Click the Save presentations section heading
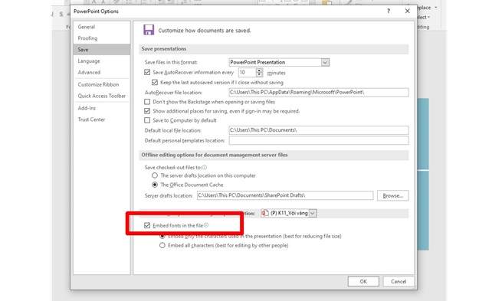The image size is (502, 301). point(164,49)
